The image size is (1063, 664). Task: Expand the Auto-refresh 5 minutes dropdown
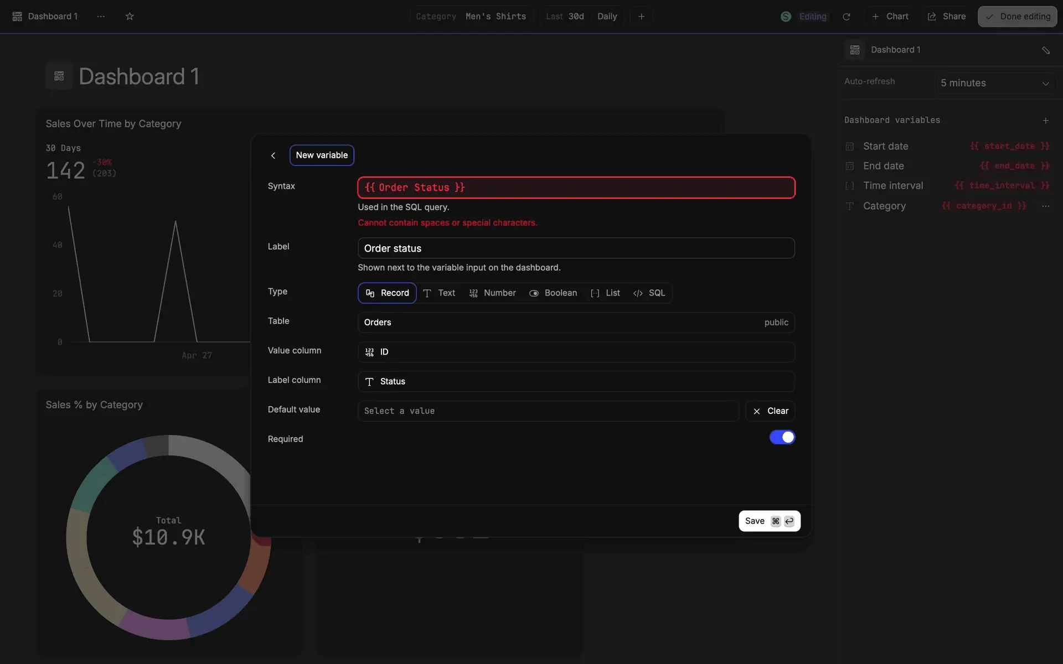[994, 83]
